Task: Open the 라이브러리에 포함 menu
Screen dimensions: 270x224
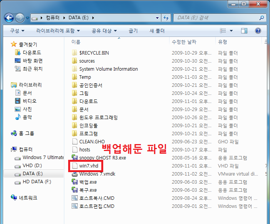Action: point(58,31)
